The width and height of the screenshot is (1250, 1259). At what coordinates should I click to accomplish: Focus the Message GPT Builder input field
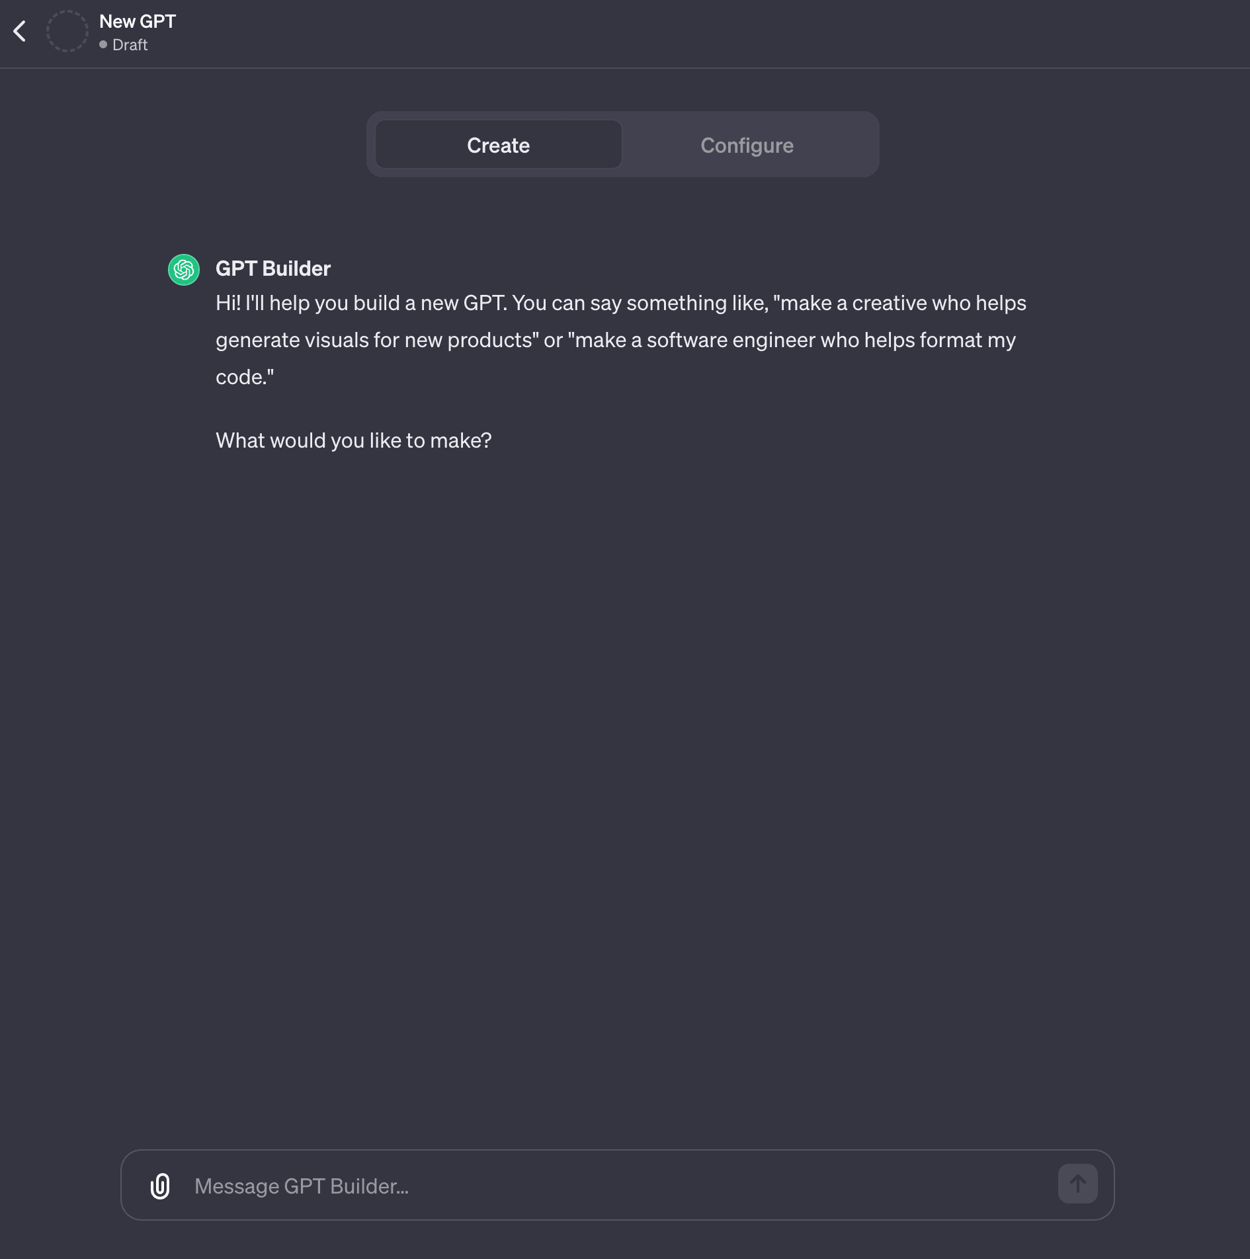point(615,1186)
